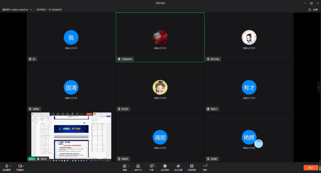Click the orange leave meeting button

[311, 167]
